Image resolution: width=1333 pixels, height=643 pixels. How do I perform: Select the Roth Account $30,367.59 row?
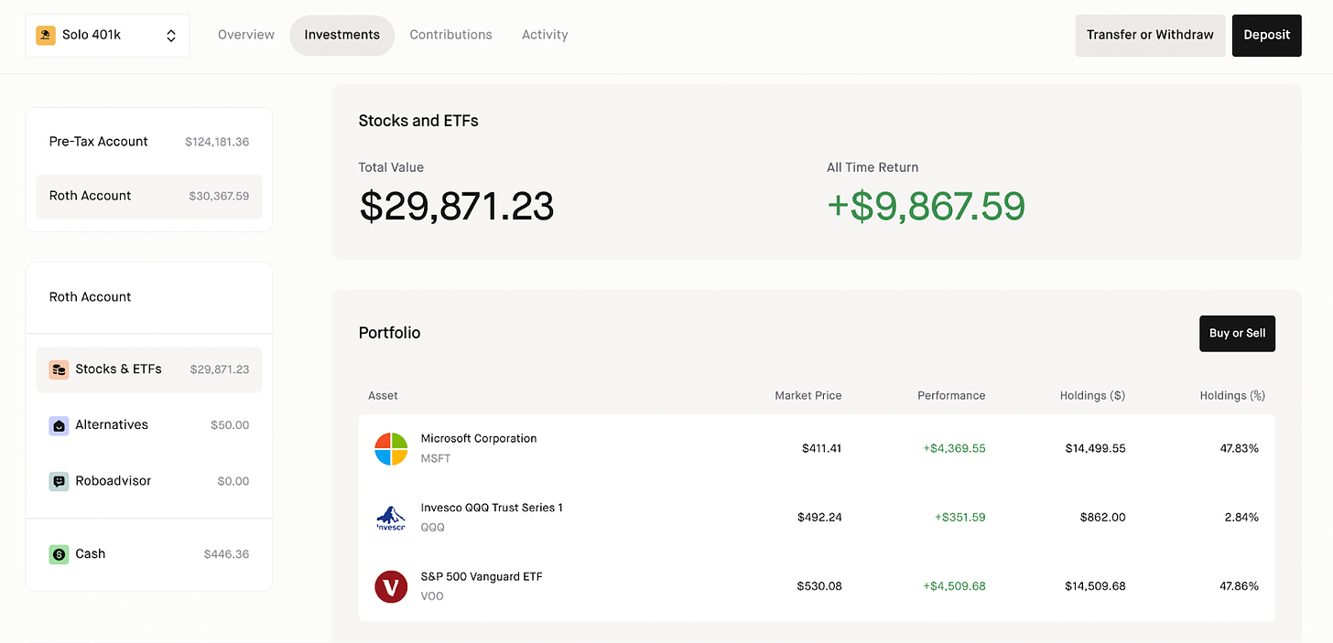(x=149, y=196)
